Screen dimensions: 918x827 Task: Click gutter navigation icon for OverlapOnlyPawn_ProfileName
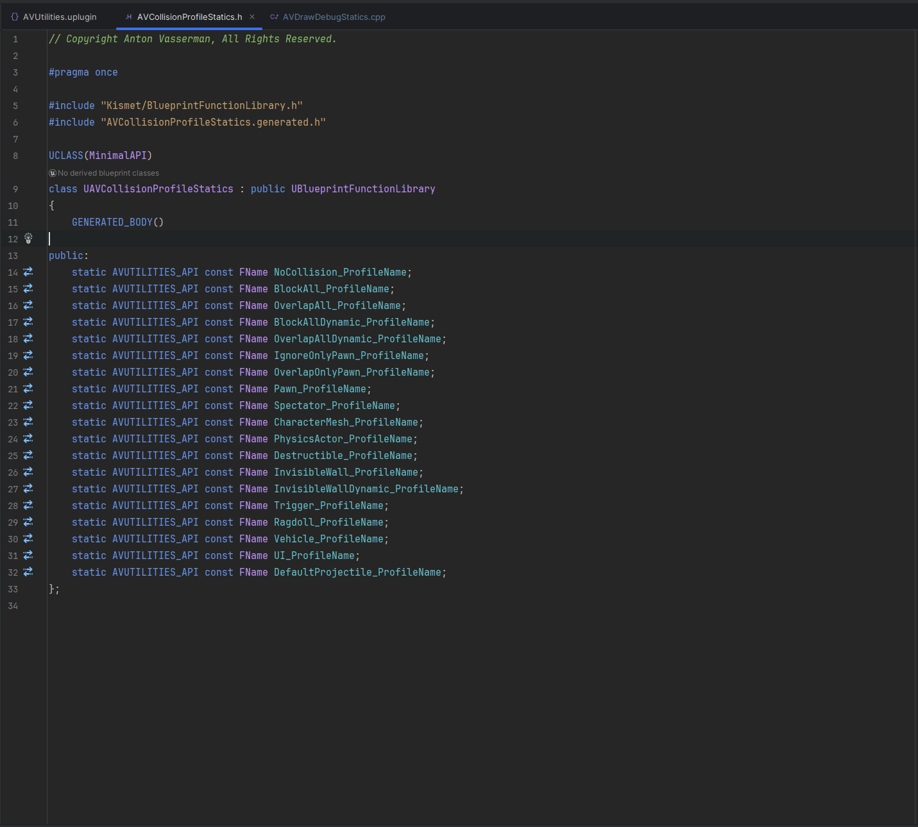[x=28, y=372]
